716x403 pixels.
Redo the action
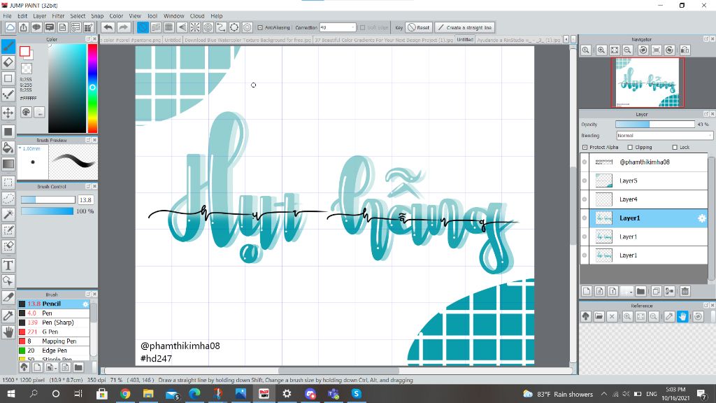123,27
